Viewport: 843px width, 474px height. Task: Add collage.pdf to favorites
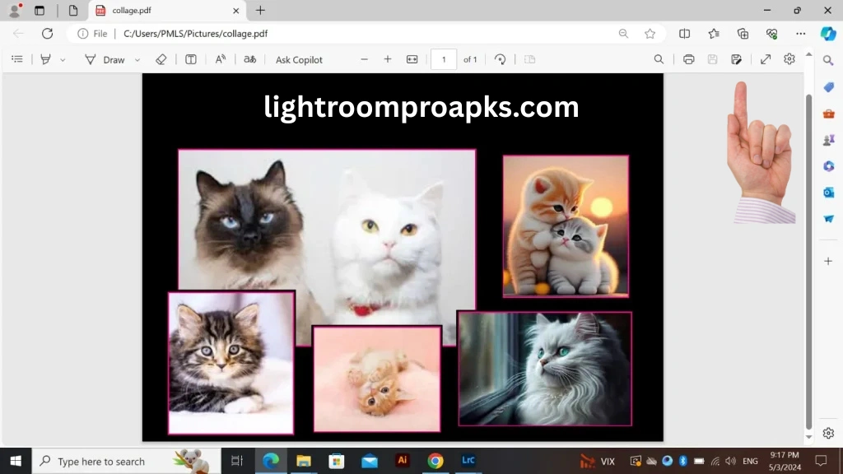[x=650, y=33]
